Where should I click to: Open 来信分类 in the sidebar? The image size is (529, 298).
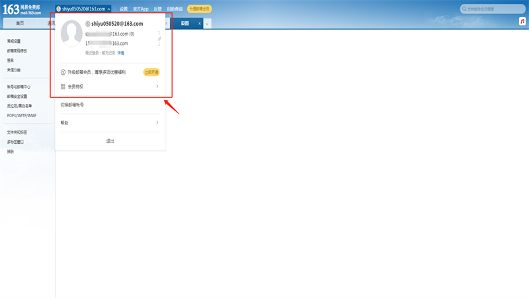coord(14,70)
